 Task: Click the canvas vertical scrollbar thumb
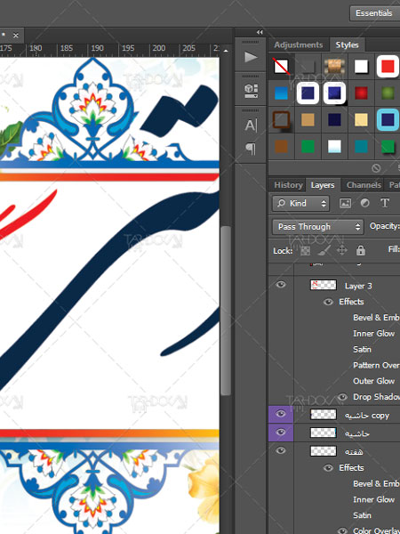(225, 311)
